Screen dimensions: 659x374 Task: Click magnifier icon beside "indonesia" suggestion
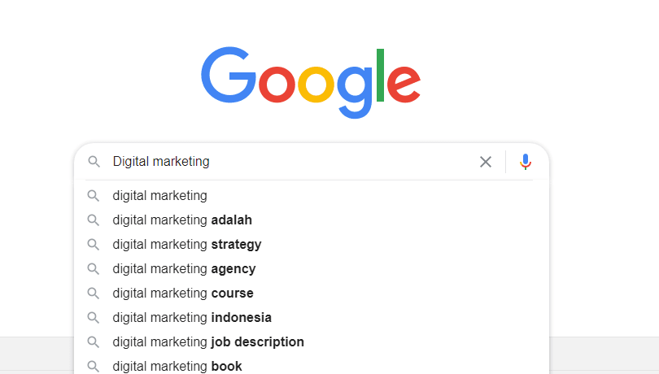pyautogui.click(x=94, y=317)
